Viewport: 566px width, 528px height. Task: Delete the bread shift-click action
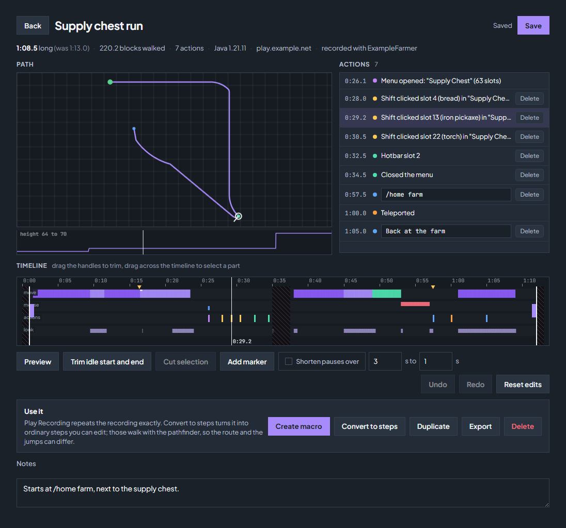(x=529, y=99)
